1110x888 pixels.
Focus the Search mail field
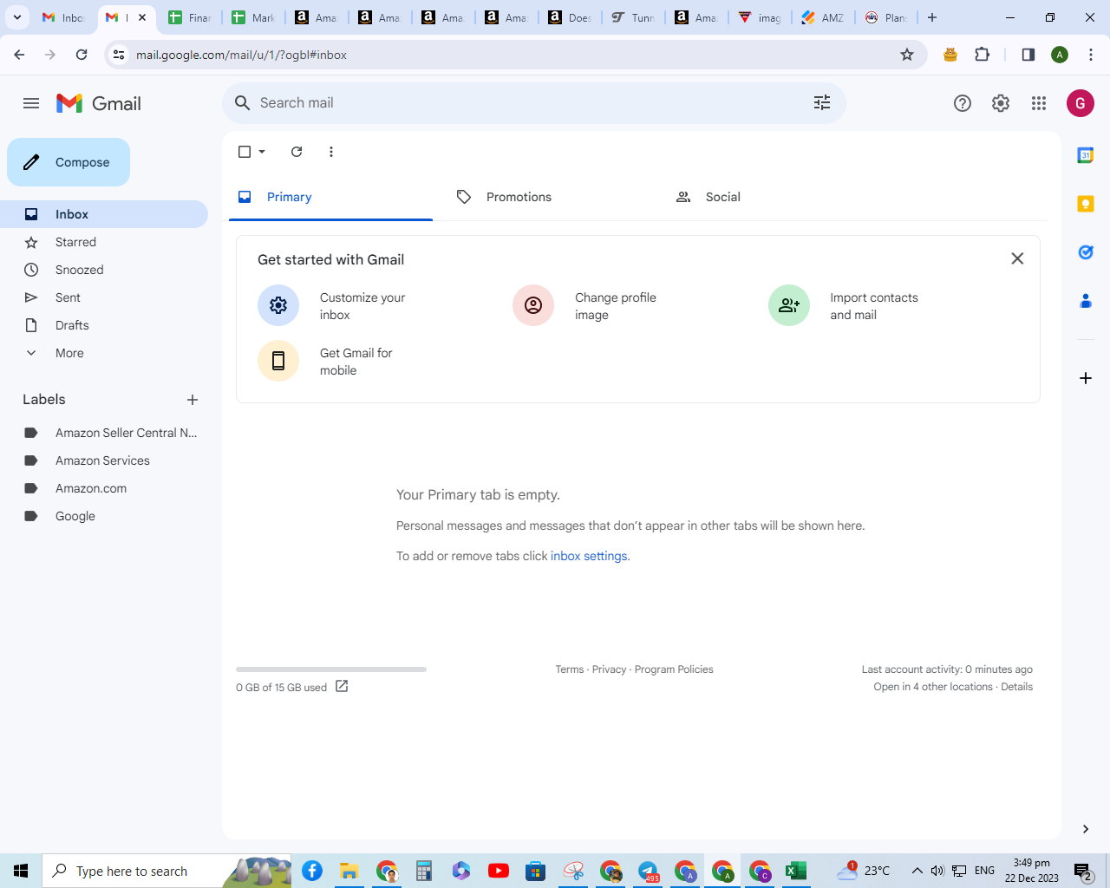pos(534,102)
